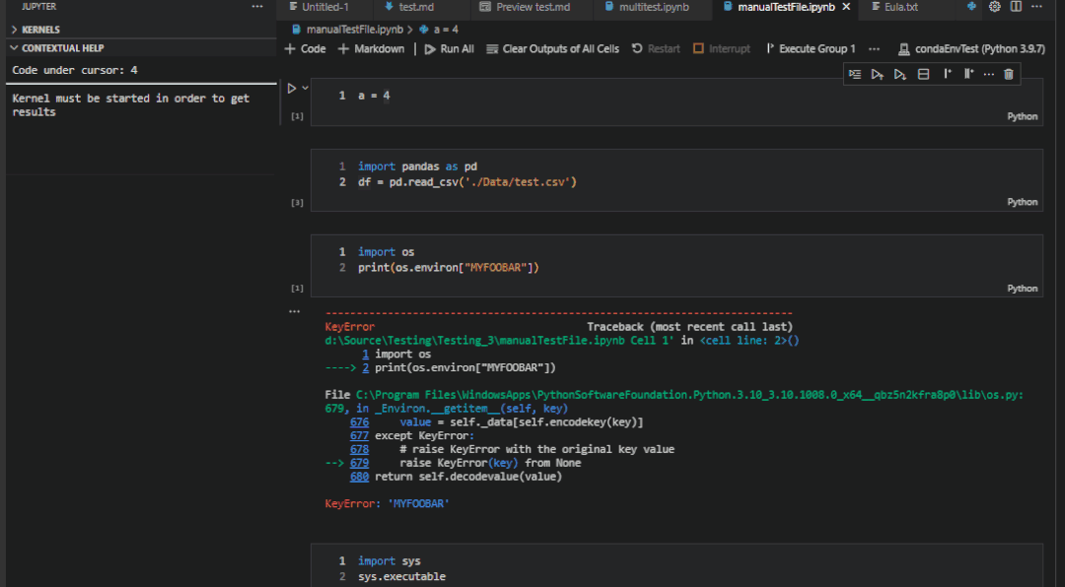This screenshot has height=587, width=1065.
Task: Click the Restart kernel icon
Action: 656,48
